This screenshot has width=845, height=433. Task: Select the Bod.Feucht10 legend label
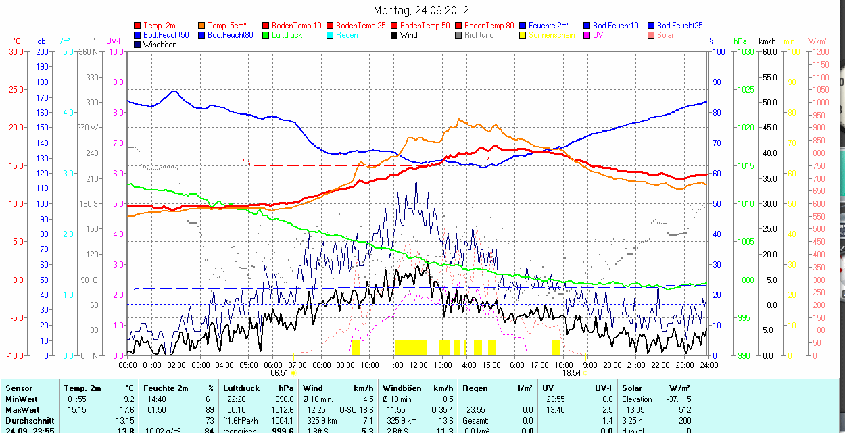(615, 26)
